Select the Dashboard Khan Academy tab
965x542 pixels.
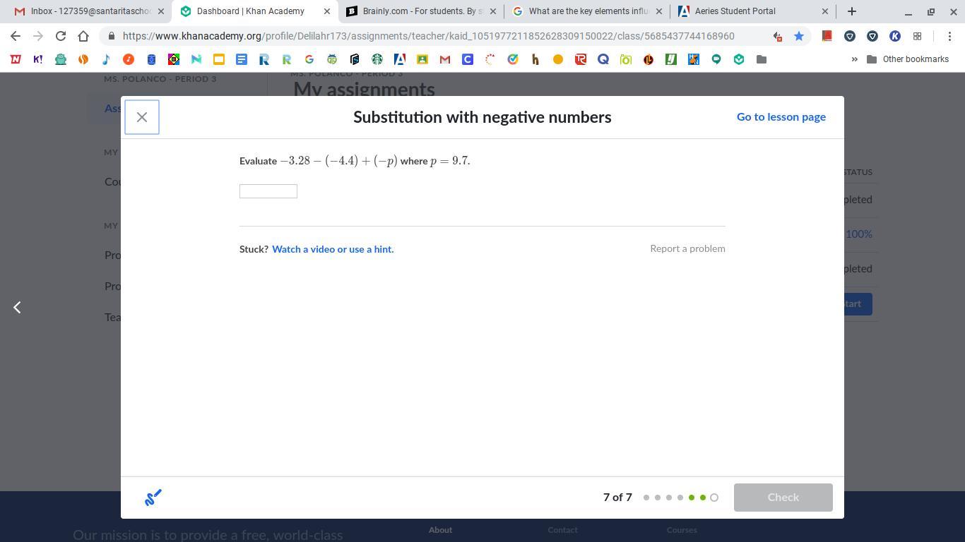click(254, 11)
